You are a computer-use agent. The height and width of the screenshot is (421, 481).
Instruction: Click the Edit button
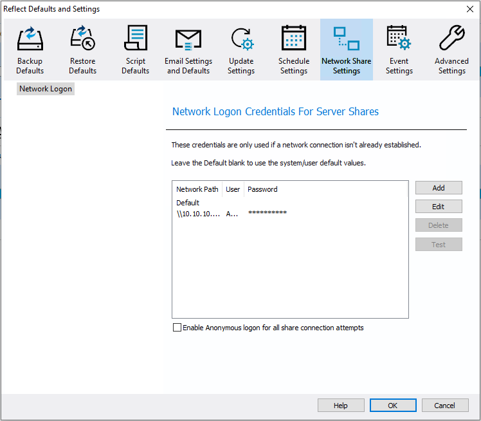tap(439, 207)
